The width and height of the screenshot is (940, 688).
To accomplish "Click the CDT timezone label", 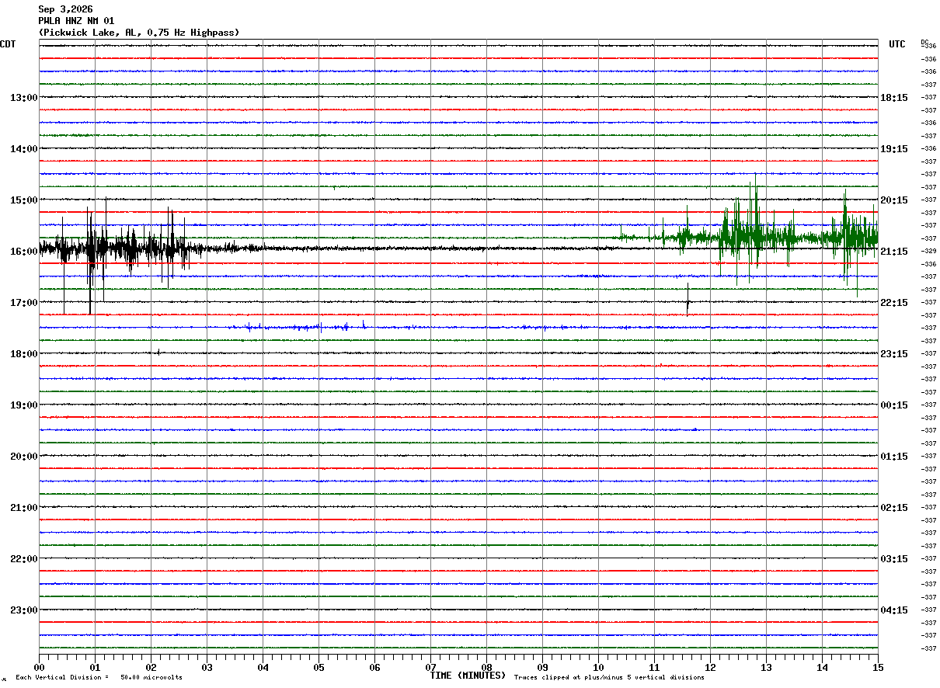I will [8, 44].
